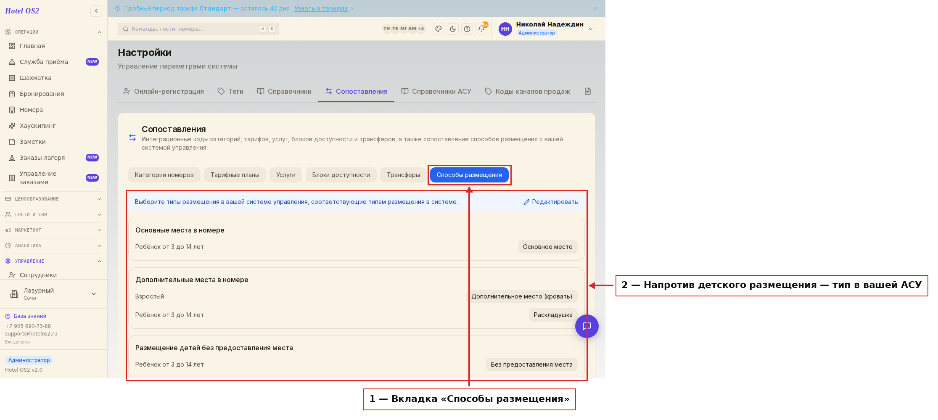Click the pencil icon beside Редактировать
The width and height of the screenshot is (938, 420).
click(x=526, y=202)
